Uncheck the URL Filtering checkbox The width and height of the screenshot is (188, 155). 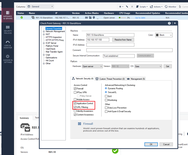75,107
